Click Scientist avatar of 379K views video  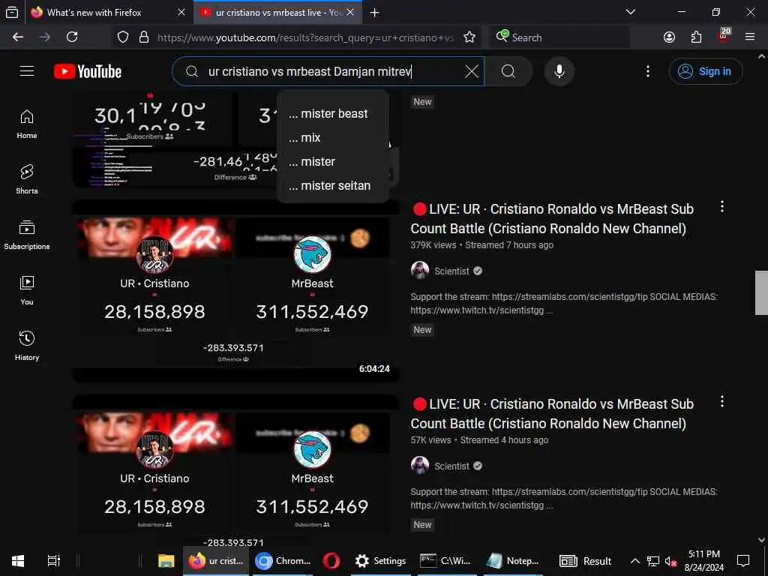tap(420, 270)
